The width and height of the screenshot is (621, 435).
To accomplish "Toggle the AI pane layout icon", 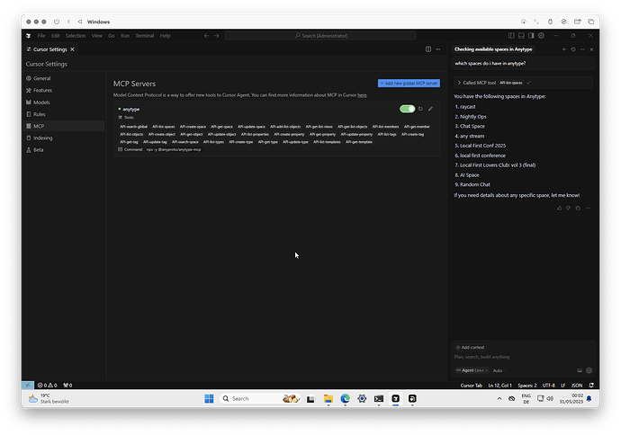I will click(531, 36).
